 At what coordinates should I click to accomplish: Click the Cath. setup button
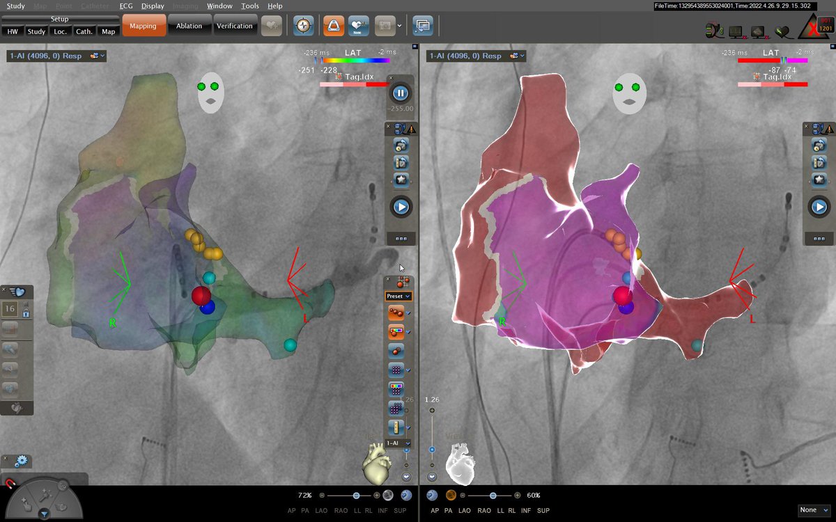point(84,31)
